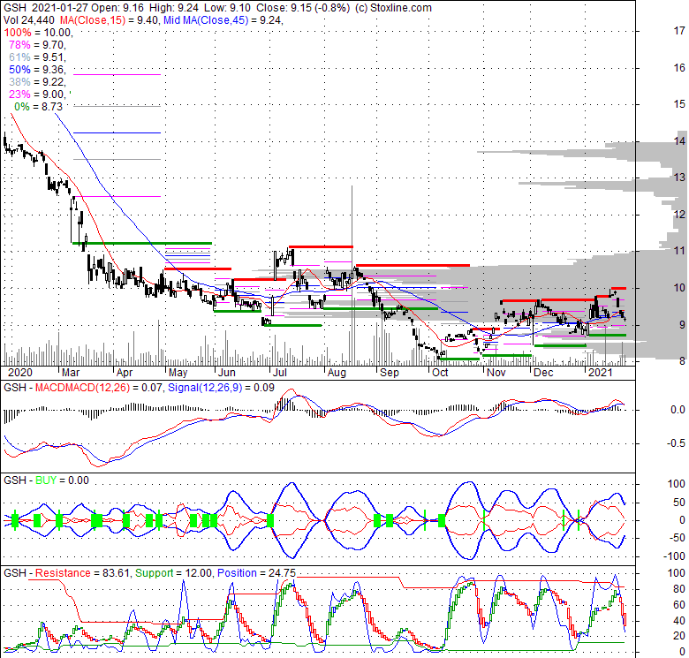The height and width of the screenshot is (658, 689).
Task: Click the red resistance line spanning July
Action: 321,246
